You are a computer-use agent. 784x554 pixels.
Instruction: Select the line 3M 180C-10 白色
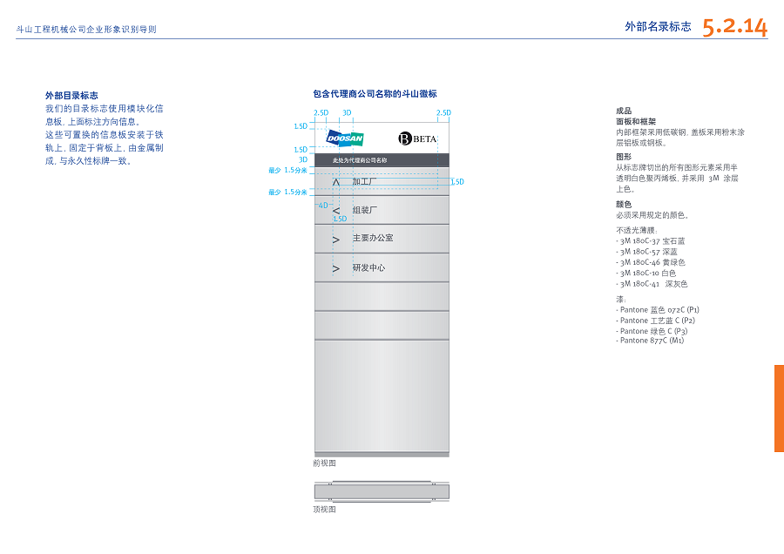click(646, 273)
